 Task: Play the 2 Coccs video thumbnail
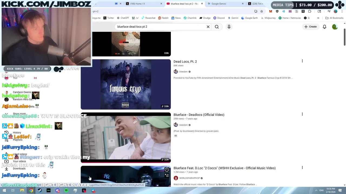coord(126,176)
